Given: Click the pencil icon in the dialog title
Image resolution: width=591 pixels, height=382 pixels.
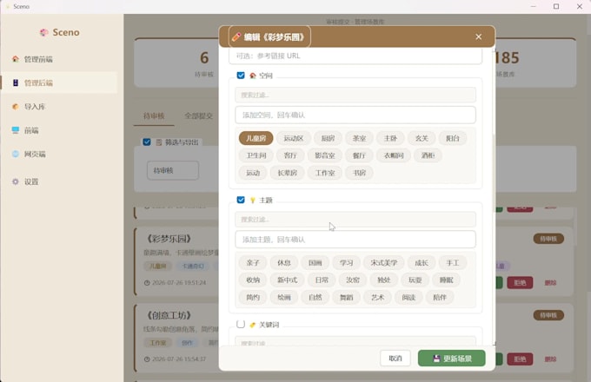Looking at the screenshot, I should [x=236, y=36].
